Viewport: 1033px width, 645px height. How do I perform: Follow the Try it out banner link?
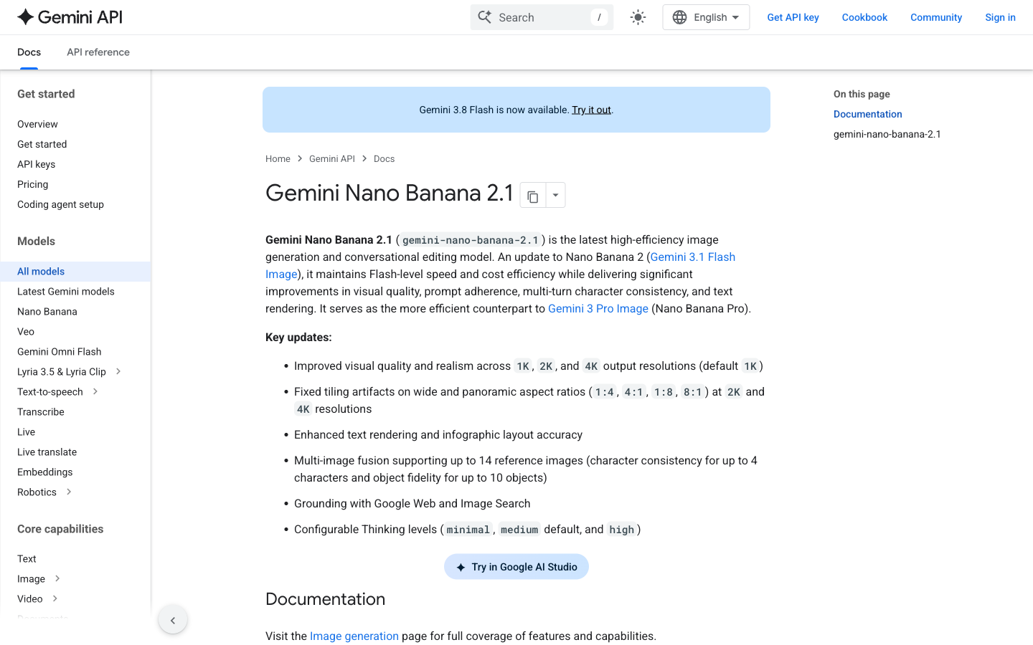pos(591,110)
